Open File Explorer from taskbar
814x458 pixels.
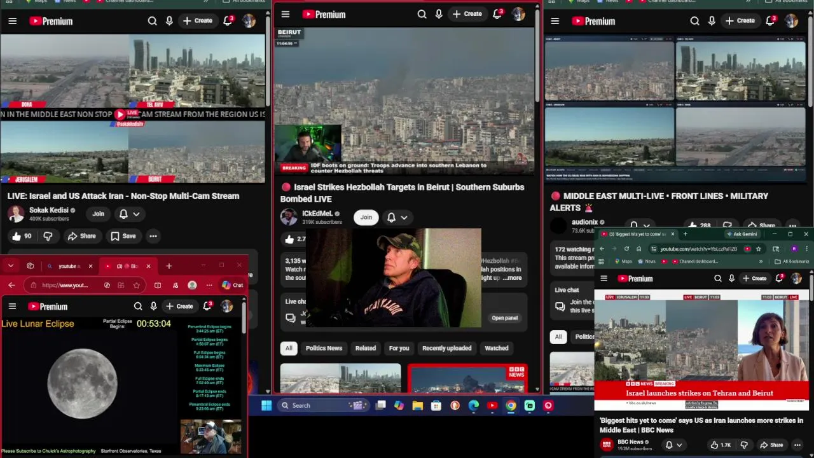(x=418, y=405)
